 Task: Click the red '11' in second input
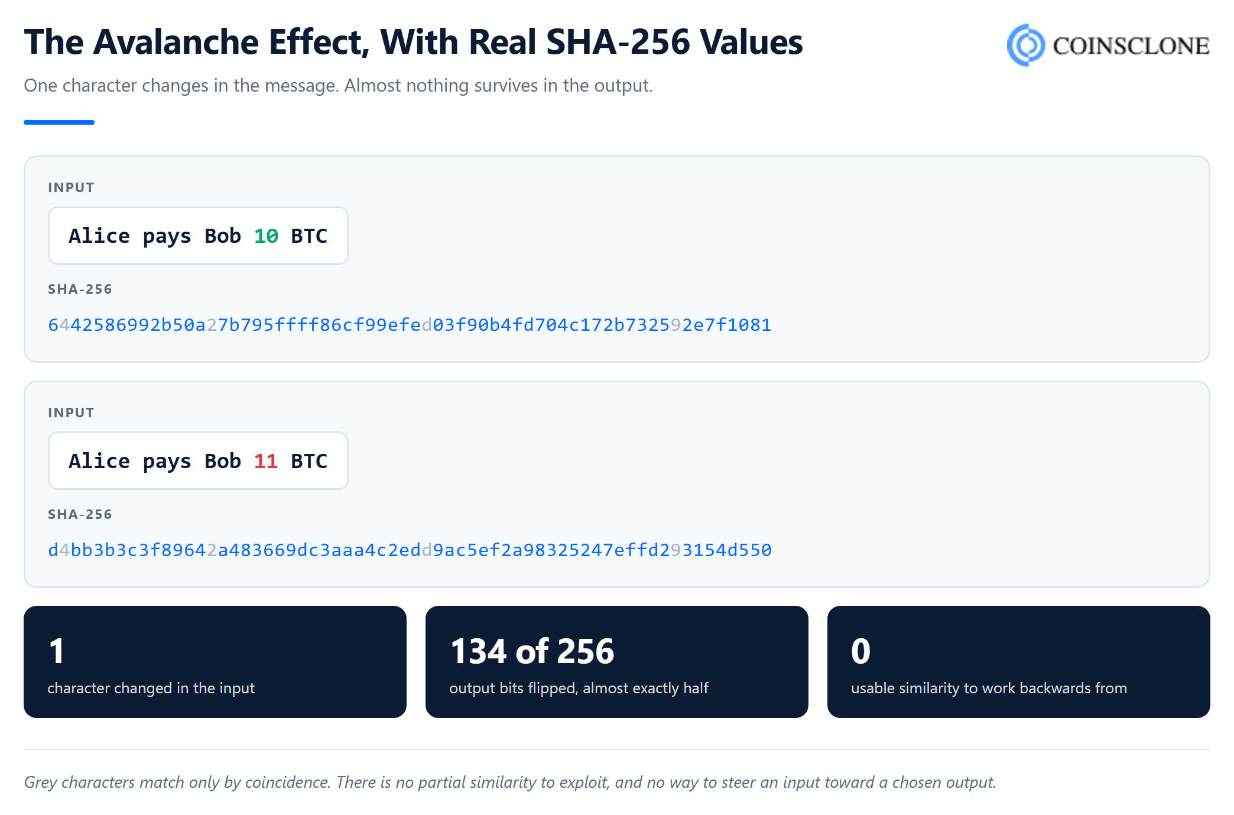(266, 461)
